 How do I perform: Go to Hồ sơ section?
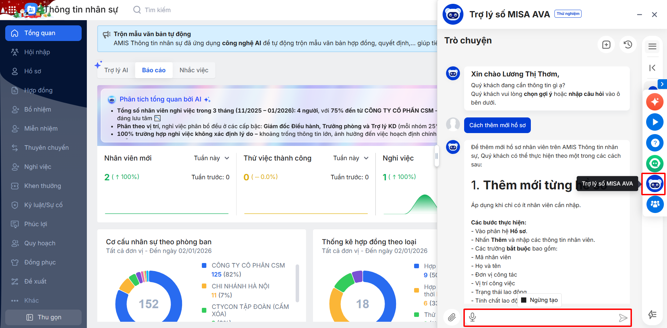coord(43,71)
